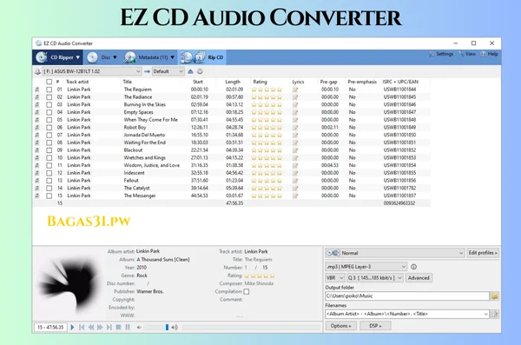Open the Q3 145...185 kbit/s quality dropdown
The width and height of the screenshot is (521, 345).
375,278
